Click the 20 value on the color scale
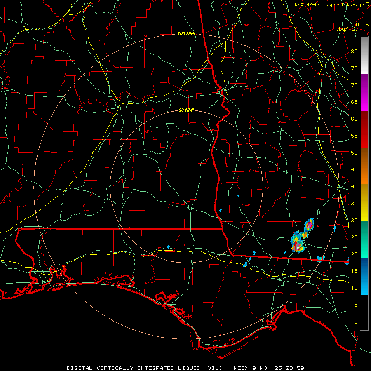 [354, 254]
